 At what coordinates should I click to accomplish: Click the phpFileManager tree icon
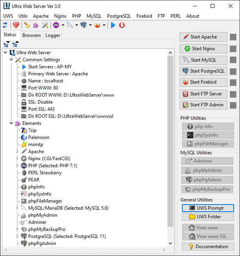click(24, 201)
